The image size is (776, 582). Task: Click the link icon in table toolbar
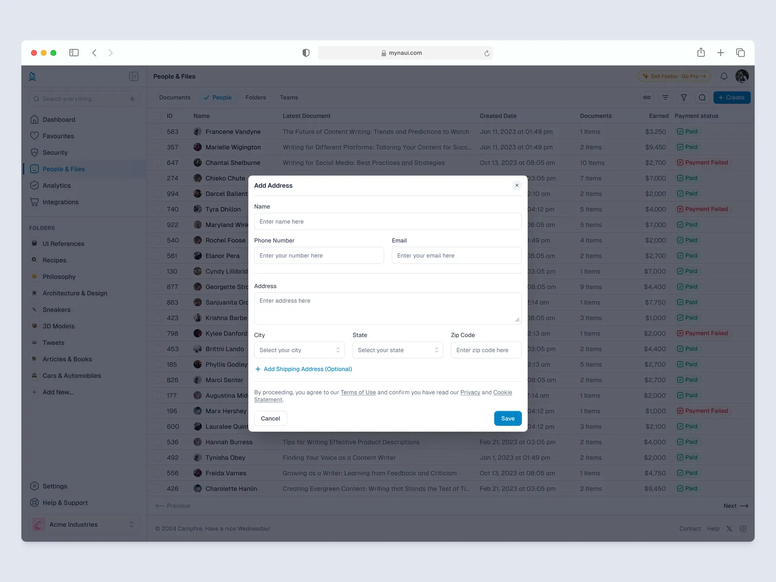(x=647, y=97)
